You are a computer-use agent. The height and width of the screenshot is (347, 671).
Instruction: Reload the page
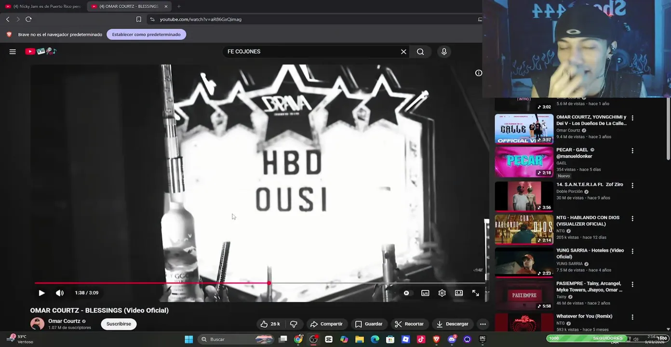pos(28,19)
